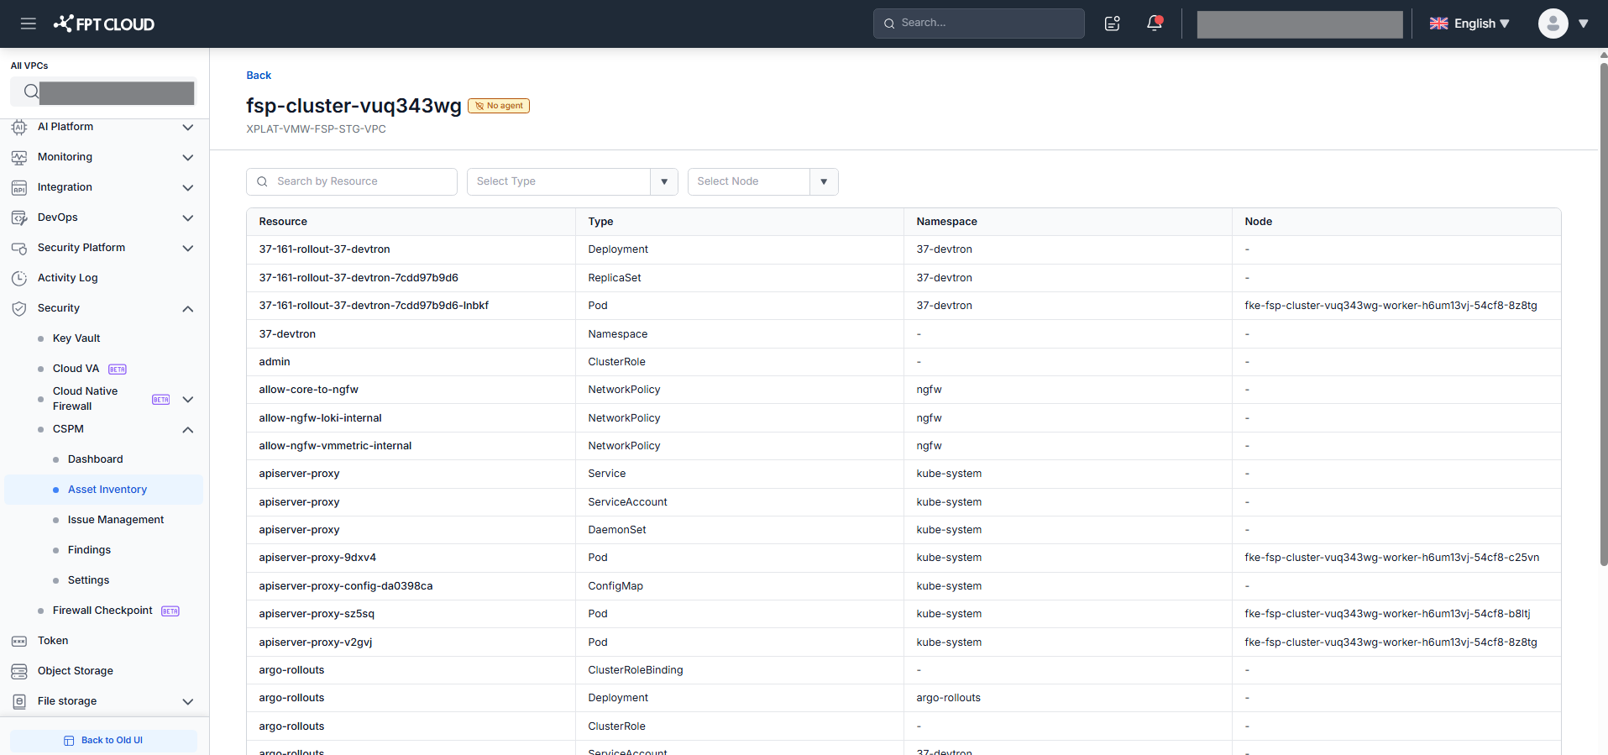The height and width of the screenshot is (755, 1608).
Task: Click the Security Platform icon
Action: [x=19, y=248]
